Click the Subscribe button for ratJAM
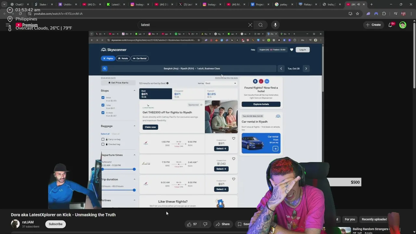This screenshot has height=234, width=416. (x=56, y=224)
